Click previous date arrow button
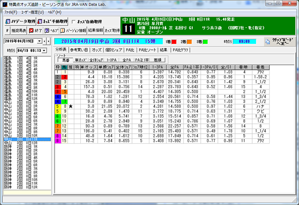Screen dimensions: 299x205 pos(44,41)
